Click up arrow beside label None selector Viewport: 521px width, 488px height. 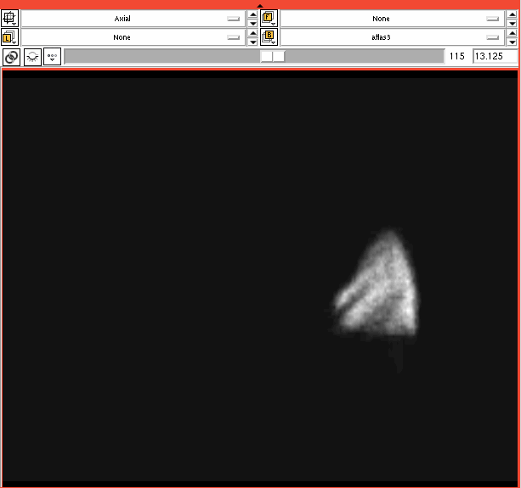coord(252,34)
